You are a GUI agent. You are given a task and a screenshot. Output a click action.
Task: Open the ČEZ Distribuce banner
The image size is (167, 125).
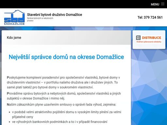click(x=149, y=39)
